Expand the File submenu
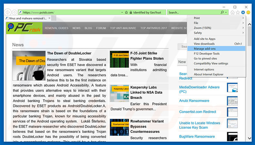The width and height of the screenshot is (255, 145). click(x=216, y=23)
